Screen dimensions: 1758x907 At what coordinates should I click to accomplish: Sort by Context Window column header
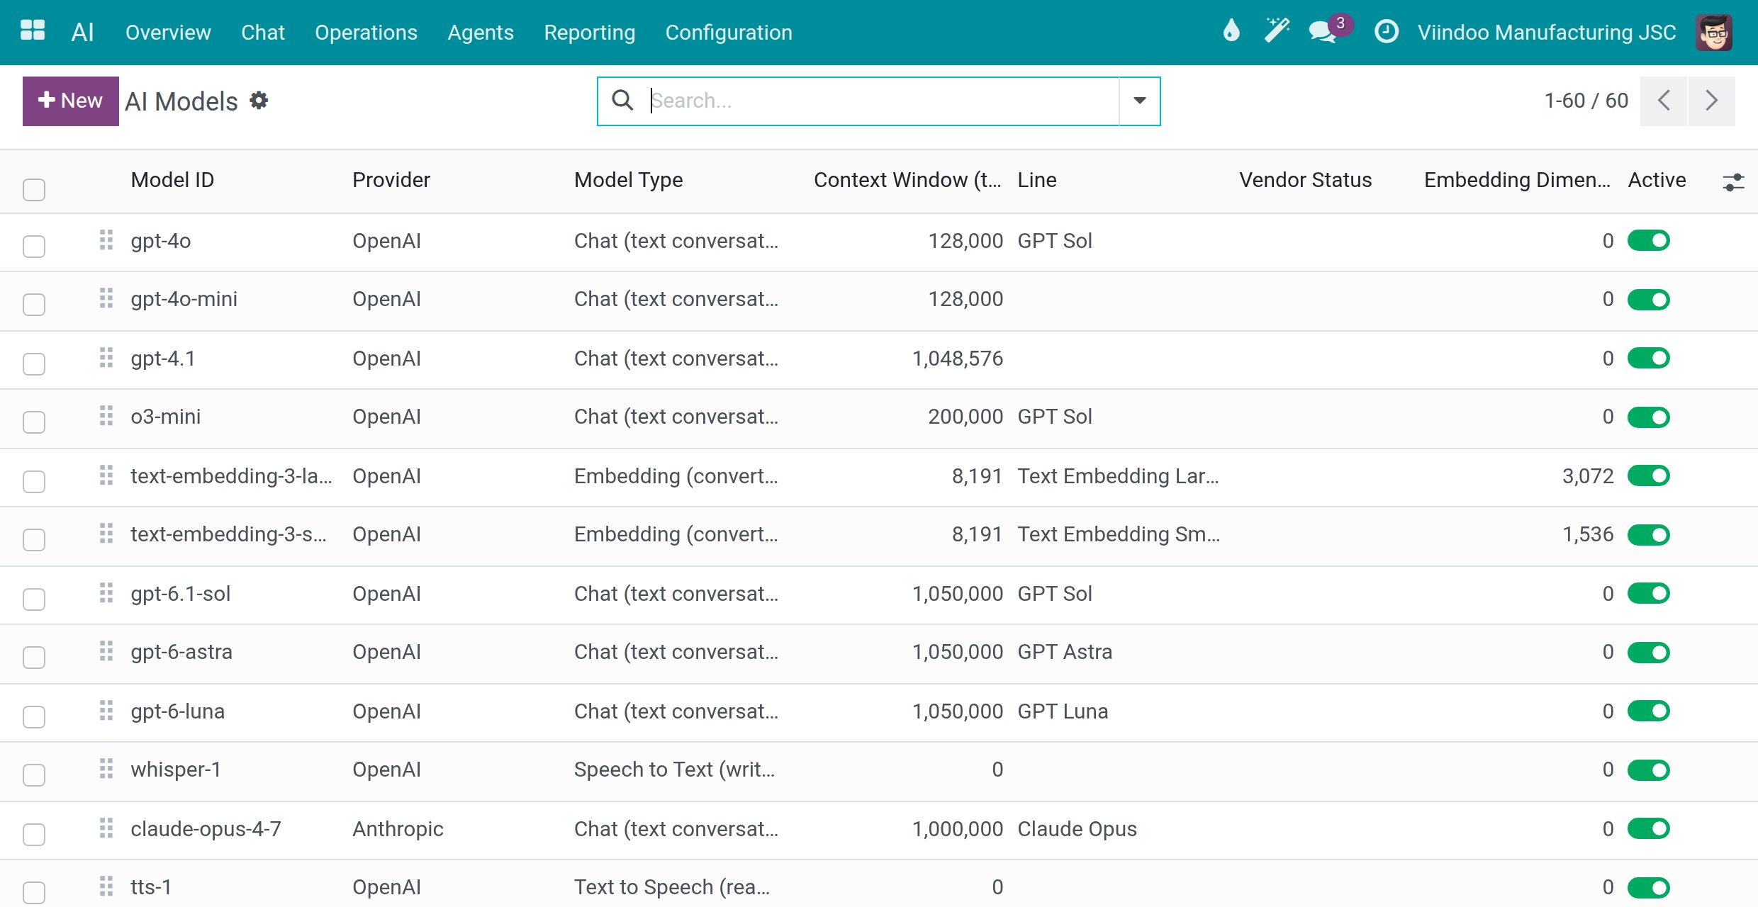[x=907, y=180]
